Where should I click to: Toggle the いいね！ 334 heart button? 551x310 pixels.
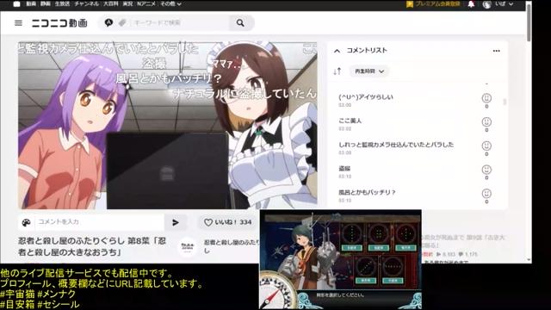[x=227, y=222]
